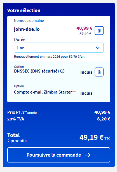Screen dimensions: 117x172
Task: Click Inclus label beside DNSSEC
Action: [x=86, y=72]
